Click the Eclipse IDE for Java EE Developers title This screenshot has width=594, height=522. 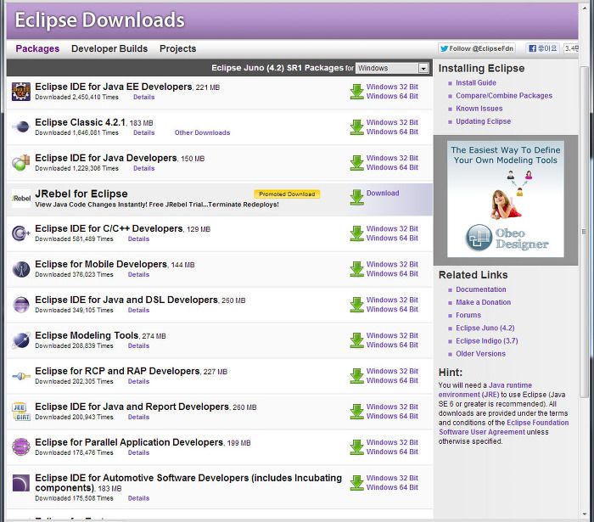(113, 87)
